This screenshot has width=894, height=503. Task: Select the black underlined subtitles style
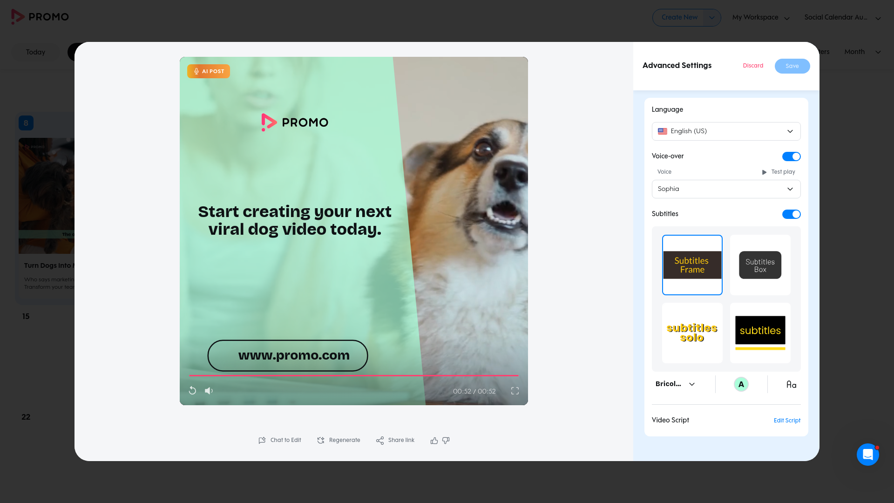tap(760, 333)
